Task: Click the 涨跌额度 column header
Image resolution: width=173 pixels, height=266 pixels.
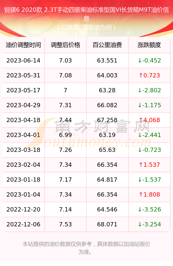Action: [x=149, y=45]
